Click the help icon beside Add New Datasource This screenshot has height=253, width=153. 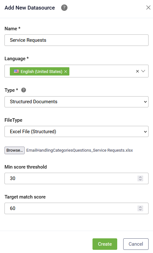(x=64, y=8)
